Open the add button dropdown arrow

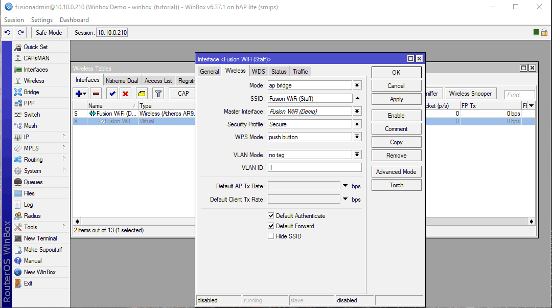pyautogui.click(x=85, y=94)
